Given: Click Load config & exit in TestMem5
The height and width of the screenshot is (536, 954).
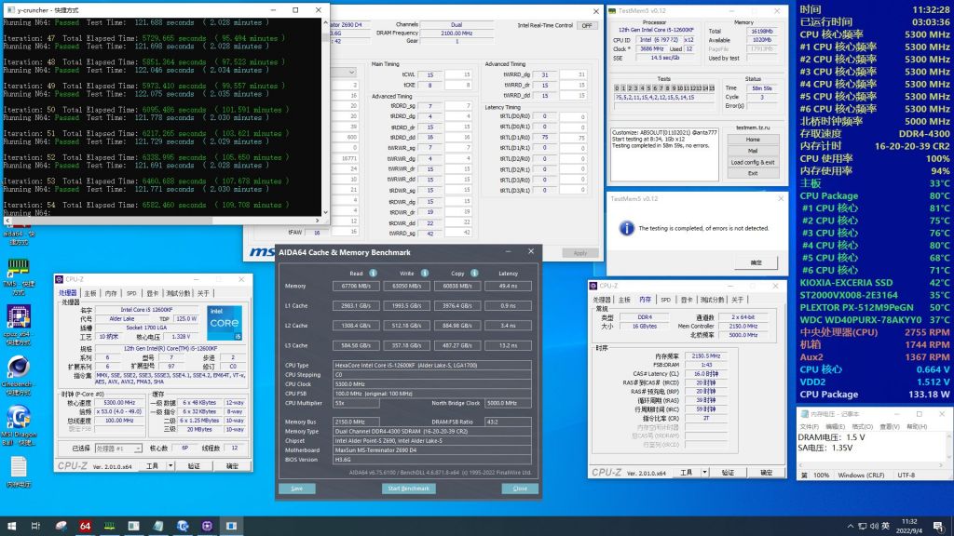Looking at the screenshot, I should pyautogui.click(x=754, y=160).
